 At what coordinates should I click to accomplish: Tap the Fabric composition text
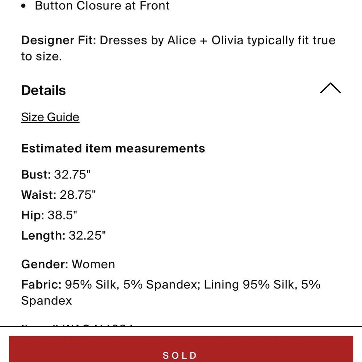tap(171, 292)
